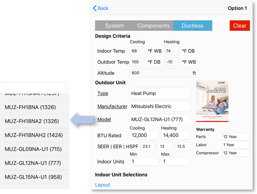Select MUZ-FH18NAH2 (1424) in list
This screenshot has width=257, height=194.
tap(34, 135)
